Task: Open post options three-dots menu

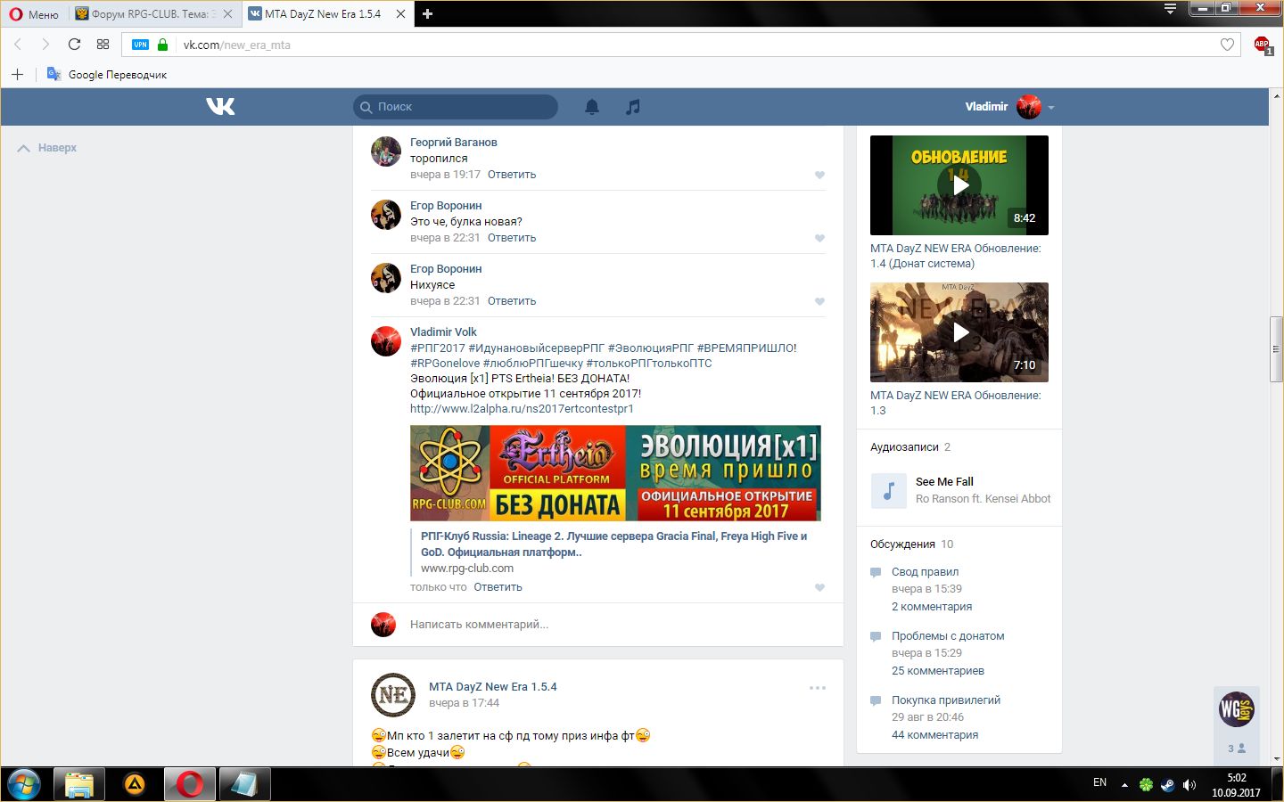Action: (818, 688)
